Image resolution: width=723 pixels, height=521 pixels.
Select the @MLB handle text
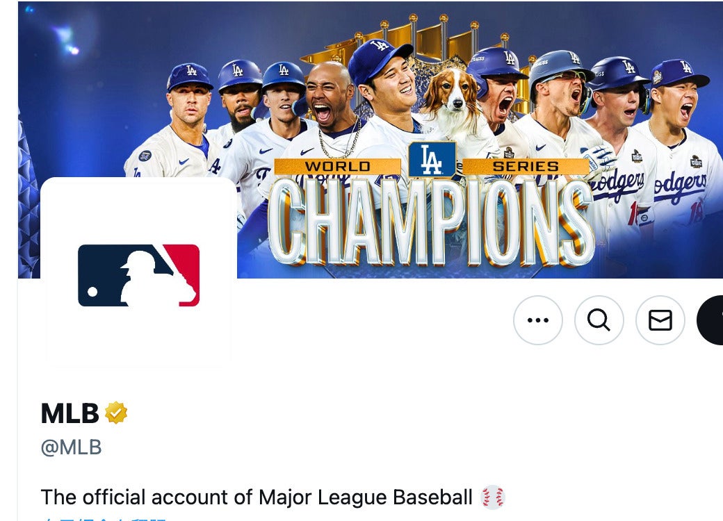[x=71, y=447]
